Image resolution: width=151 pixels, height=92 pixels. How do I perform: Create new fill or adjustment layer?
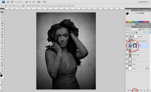(138, 90)
